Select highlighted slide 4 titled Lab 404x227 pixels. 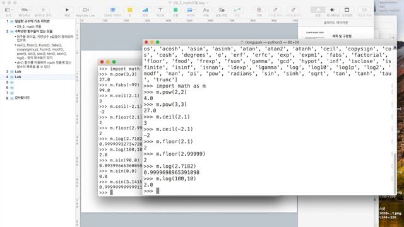38,77
